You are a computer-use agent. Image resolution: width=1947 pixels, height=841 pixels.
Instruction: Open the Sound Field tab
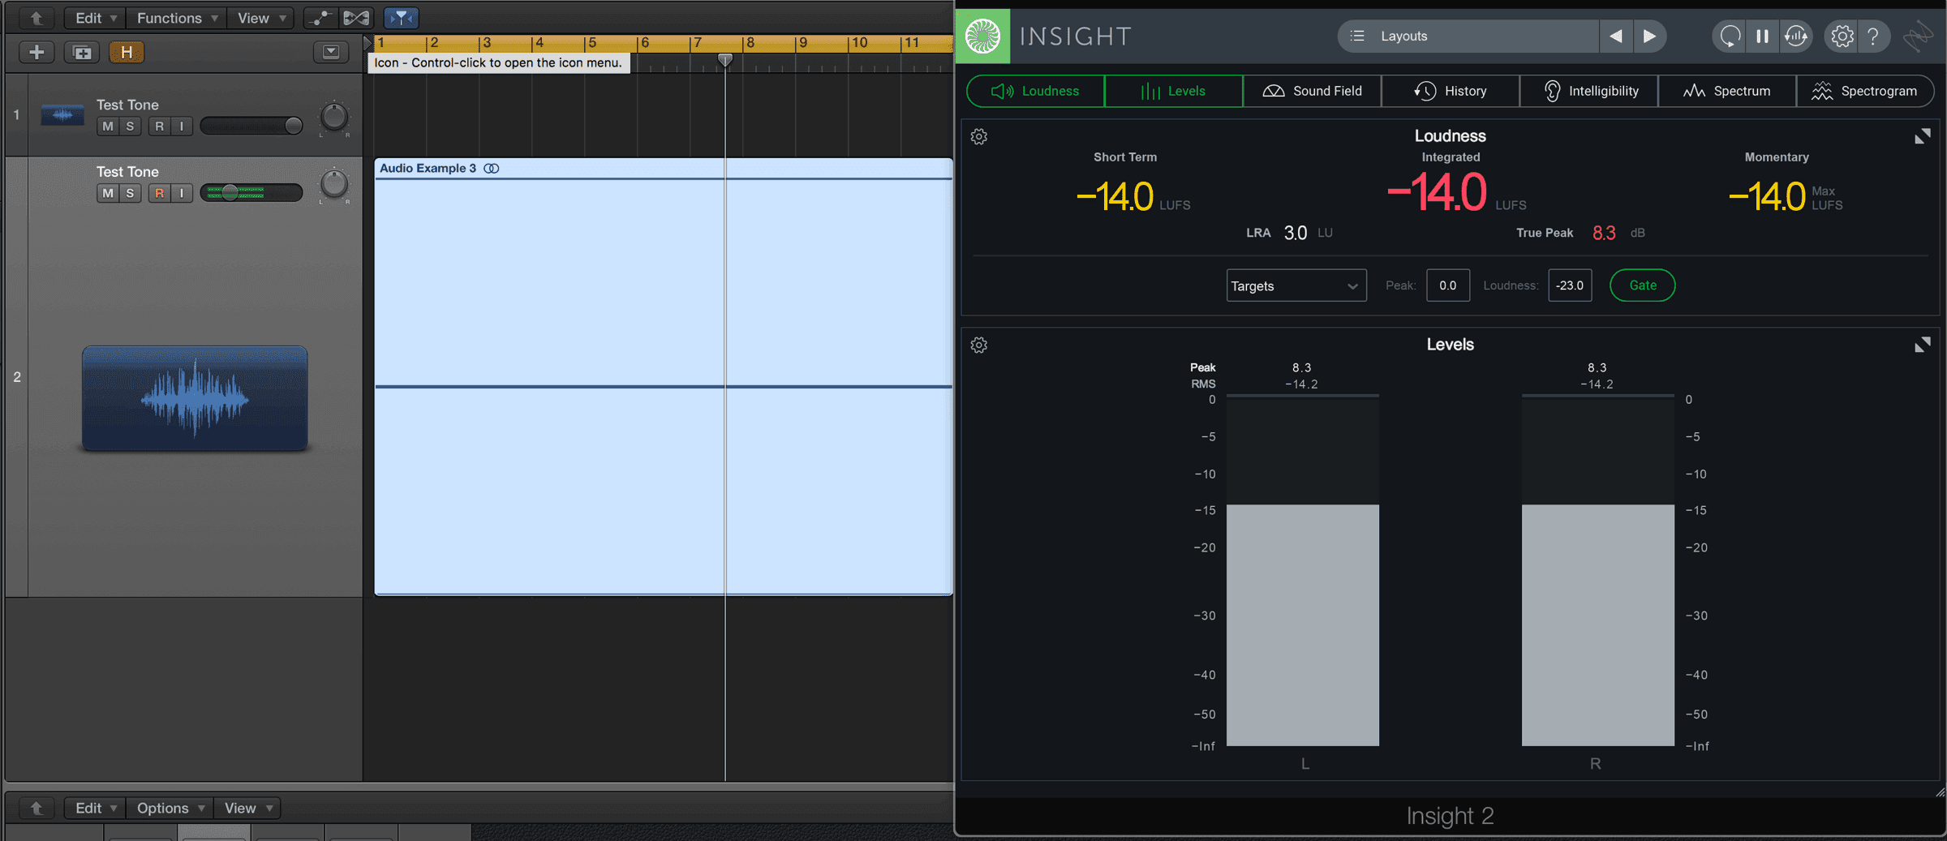coord(1312,91)
